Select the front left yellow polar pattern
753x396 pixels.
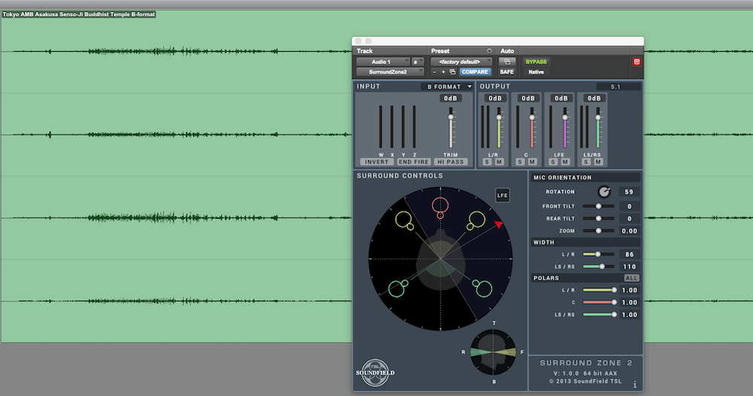click(405, 221)
